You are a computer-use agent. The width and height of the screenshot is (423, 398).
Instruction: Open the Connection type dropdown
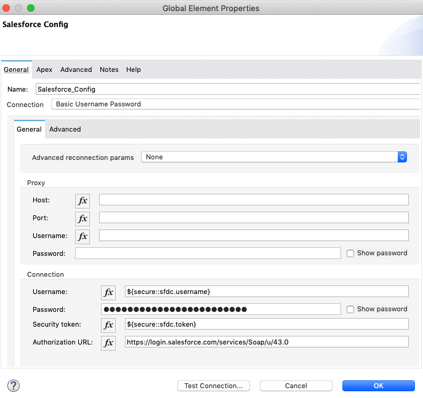(235, 104)
